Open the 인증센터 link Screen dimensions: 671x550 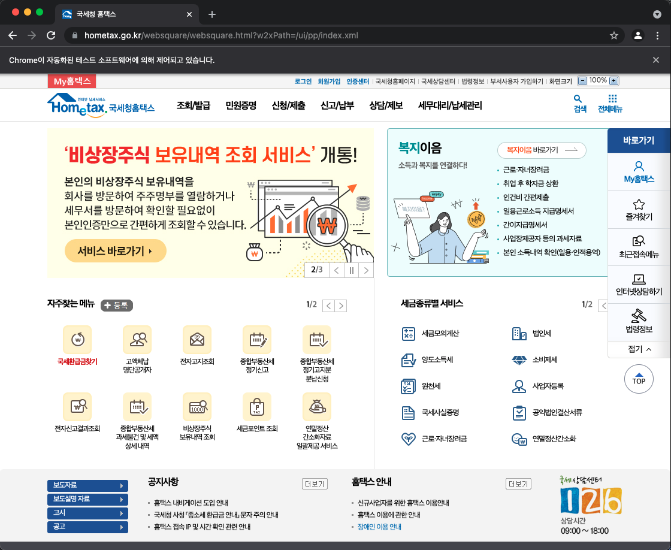click(357, 81)
